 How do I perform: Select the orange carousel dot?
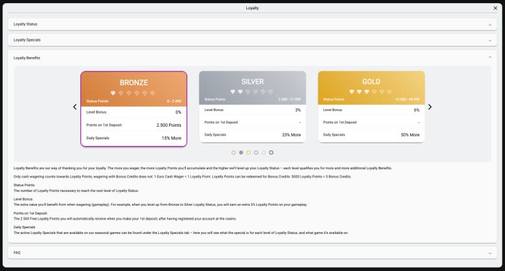click(234, 152)
